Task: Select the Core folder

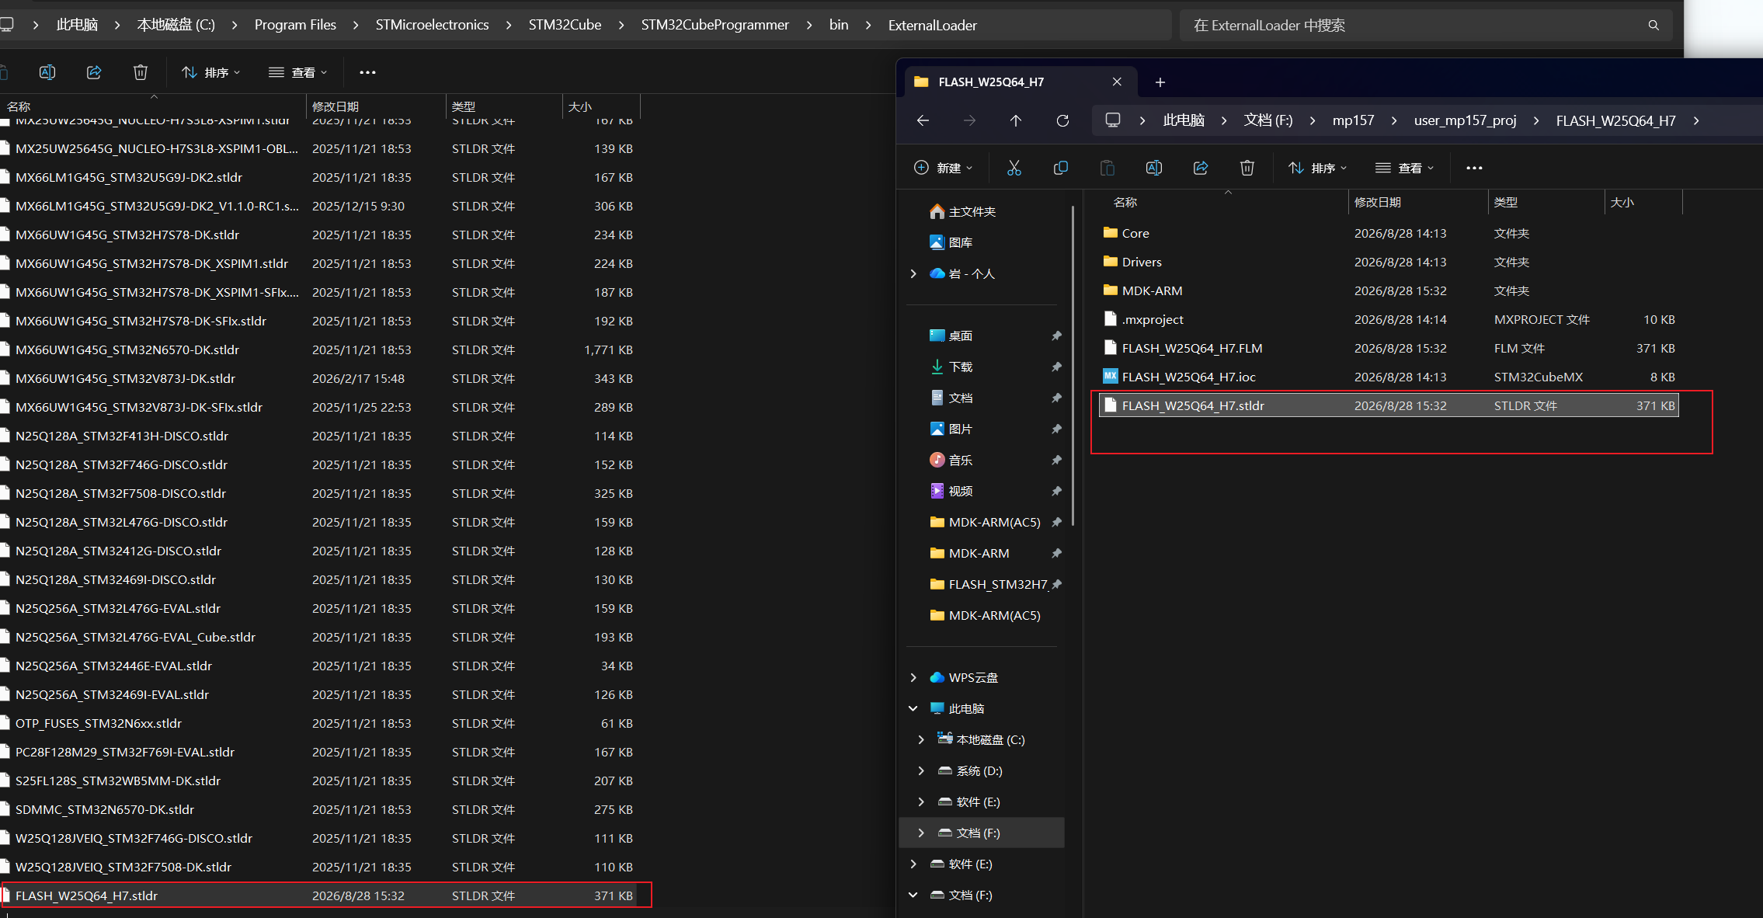Action: click(x=1388, y=233)
